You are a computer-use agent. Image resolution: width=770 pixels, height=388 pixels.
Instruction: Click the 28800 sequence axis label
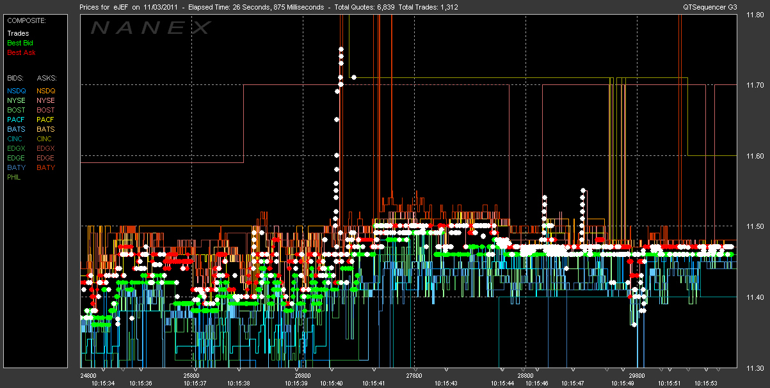click(525, 375)
